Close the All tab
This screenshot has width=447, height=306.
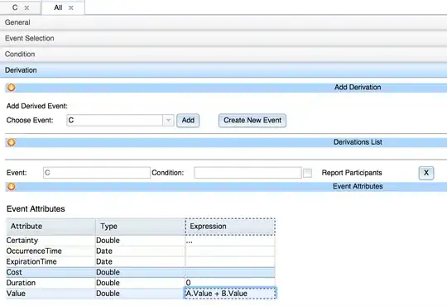point(71,8)
